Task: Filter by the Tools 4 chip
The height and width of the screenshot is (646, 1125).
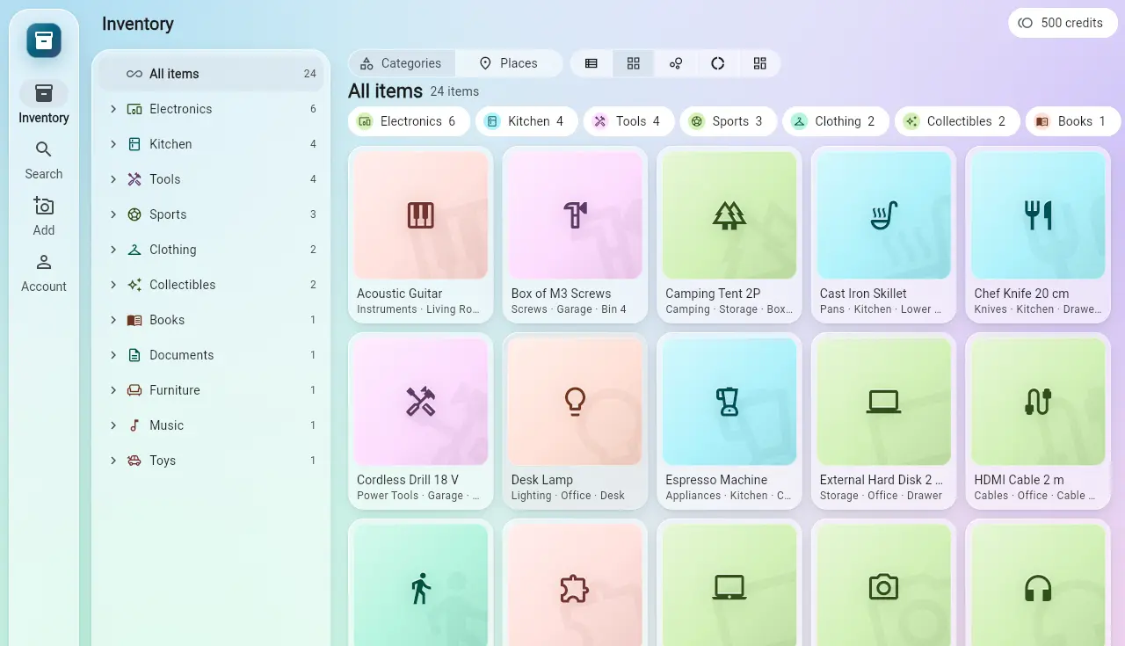Action: (x=628, y=121)
